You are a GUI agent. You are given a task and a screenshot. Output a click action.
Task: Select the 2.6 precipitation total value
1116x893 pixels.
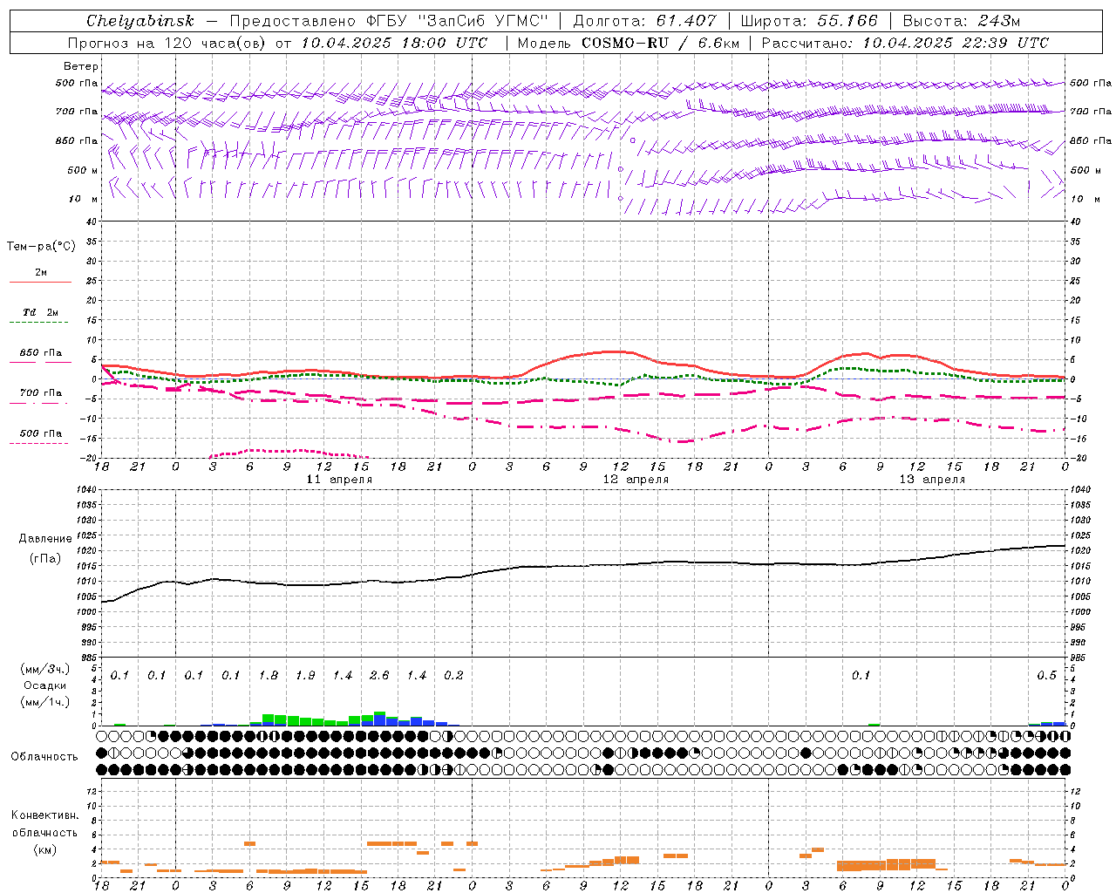click(x=379, y=676)
